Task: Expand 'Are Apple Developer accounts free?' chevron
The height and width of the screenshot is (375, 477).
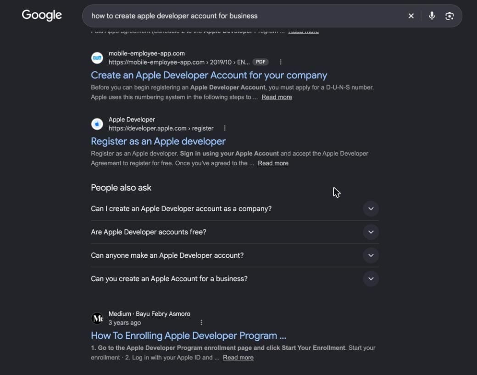Action: coord(371,232)
